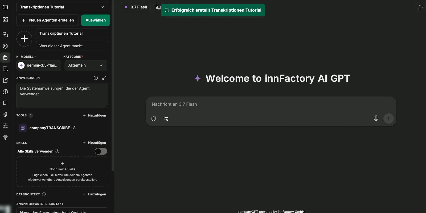Add file context via Dateikontext Hinzufügen
Viewport: 426px width, 213px height.
(x=94, y=194)
